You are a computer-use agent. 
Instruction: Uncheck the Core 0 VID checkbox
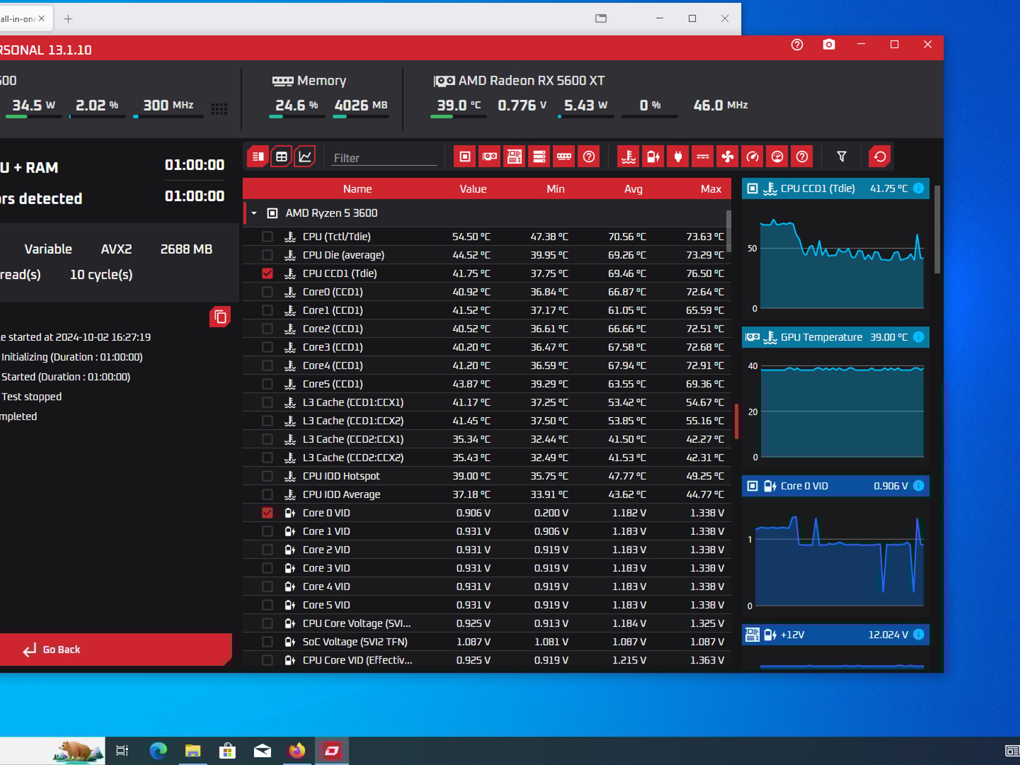tap(267, 513)
